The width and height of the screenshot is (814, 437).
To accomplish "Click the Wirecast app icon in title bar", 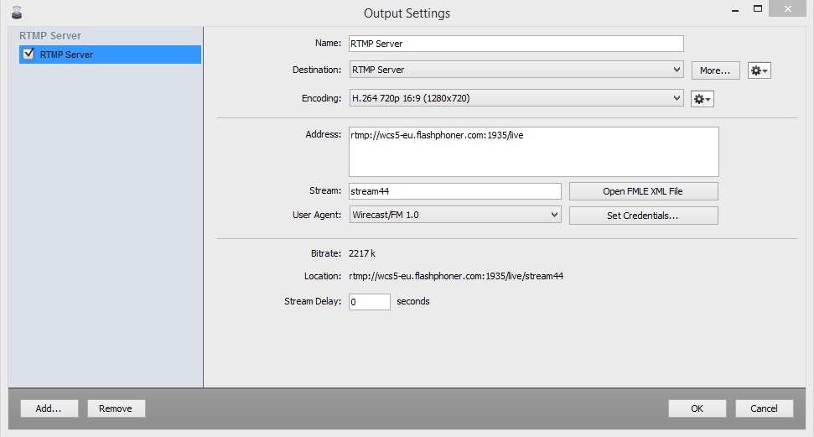I will pyautogui.click(x=17, y=13).
